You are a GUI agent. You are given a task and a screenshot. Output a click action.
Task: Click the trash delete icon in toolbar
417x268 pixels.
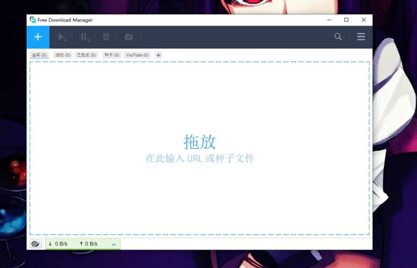(x=106, y=37)
